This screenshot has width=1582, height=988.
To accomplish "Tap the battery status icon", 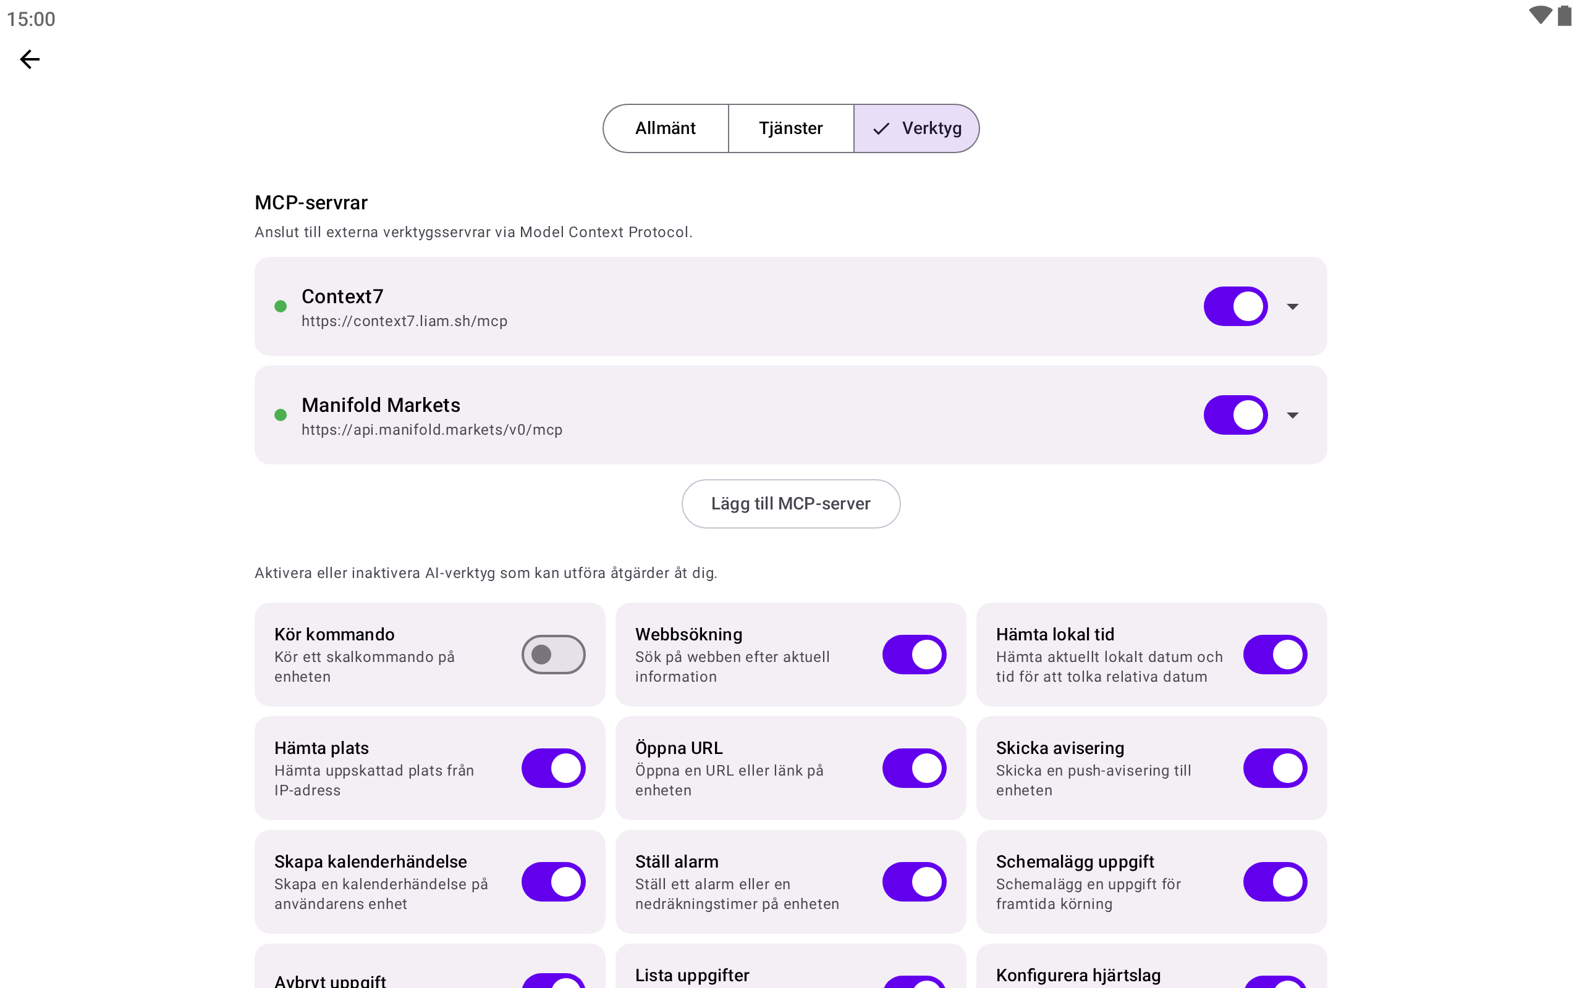I will (x=1564, y=15).
